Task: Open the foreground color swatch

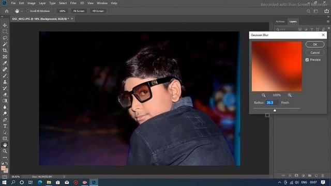Action: click(x=4, y=168)
